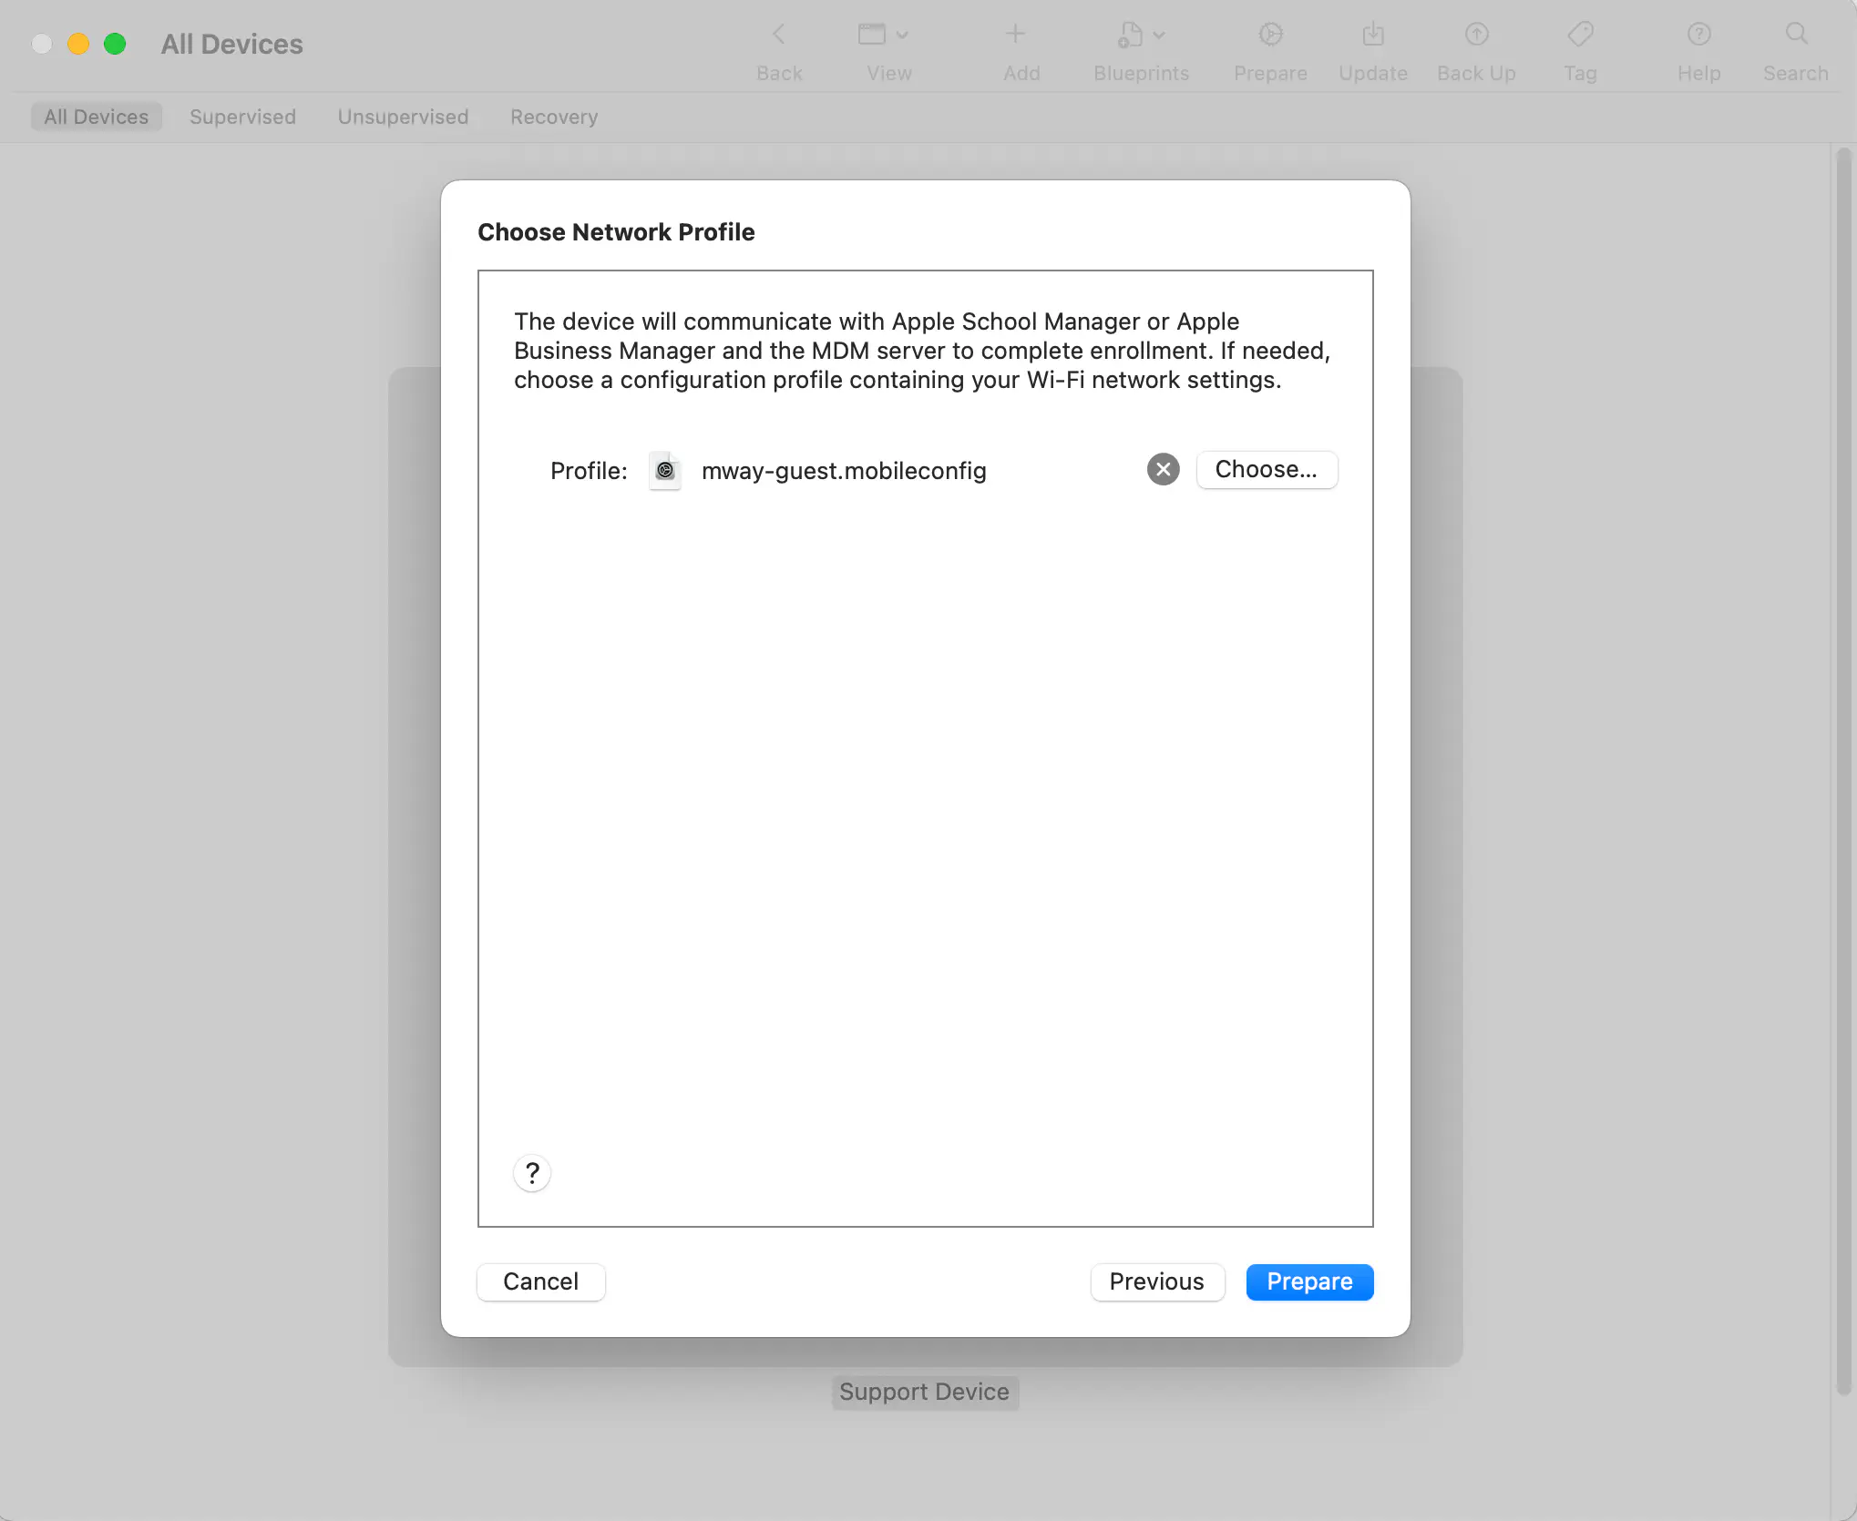Click the Back navigation arrow
This screenshot has height=1521, width=1857.
777,35
